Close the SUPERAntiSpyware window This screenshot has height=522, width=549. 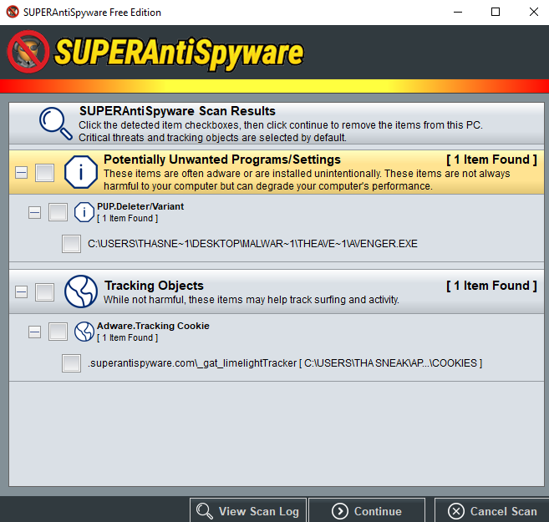pyautogui.click(x=533, y=13)
